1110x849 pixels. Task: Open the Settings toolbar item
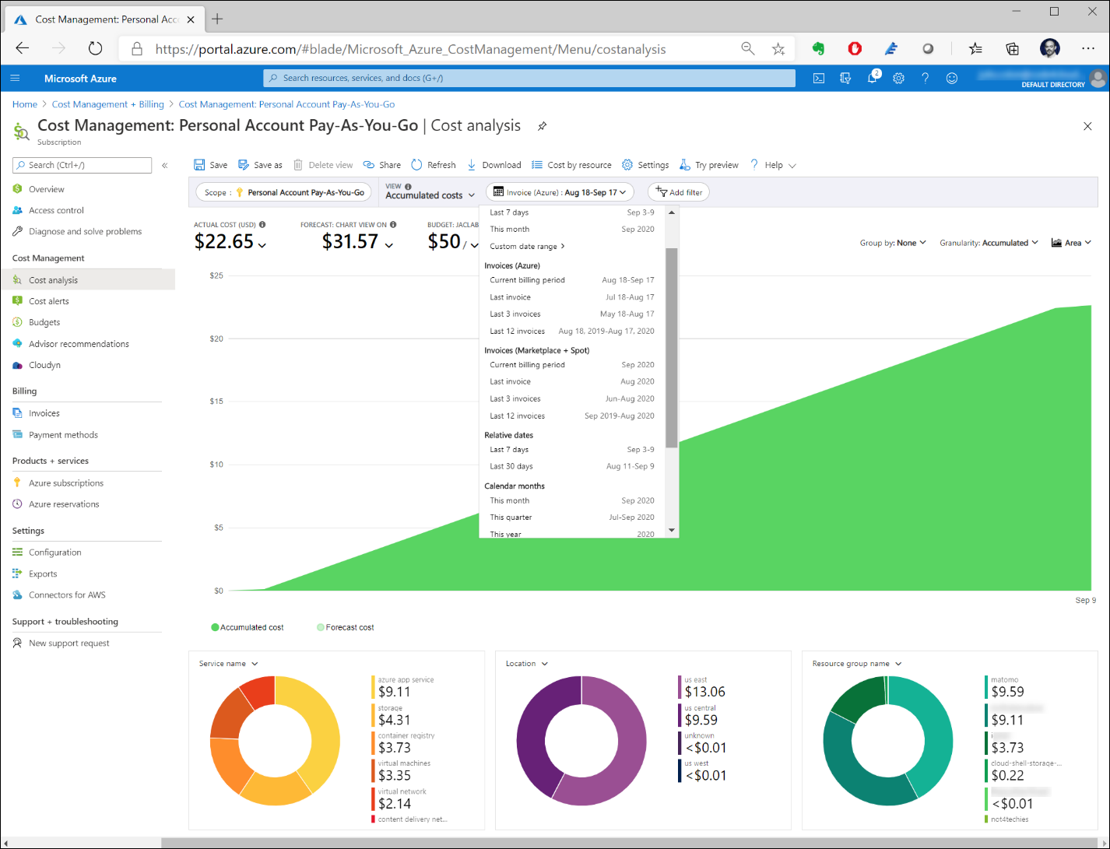[645, 165]
